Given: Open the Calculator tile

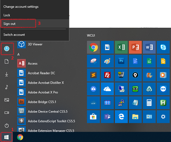Looking at the screenshot, I should [149, 103].
